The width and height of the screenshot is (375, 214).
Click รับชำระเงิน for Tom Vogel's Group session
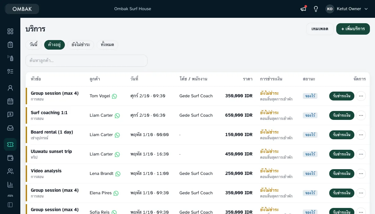[x=342, y=96]
